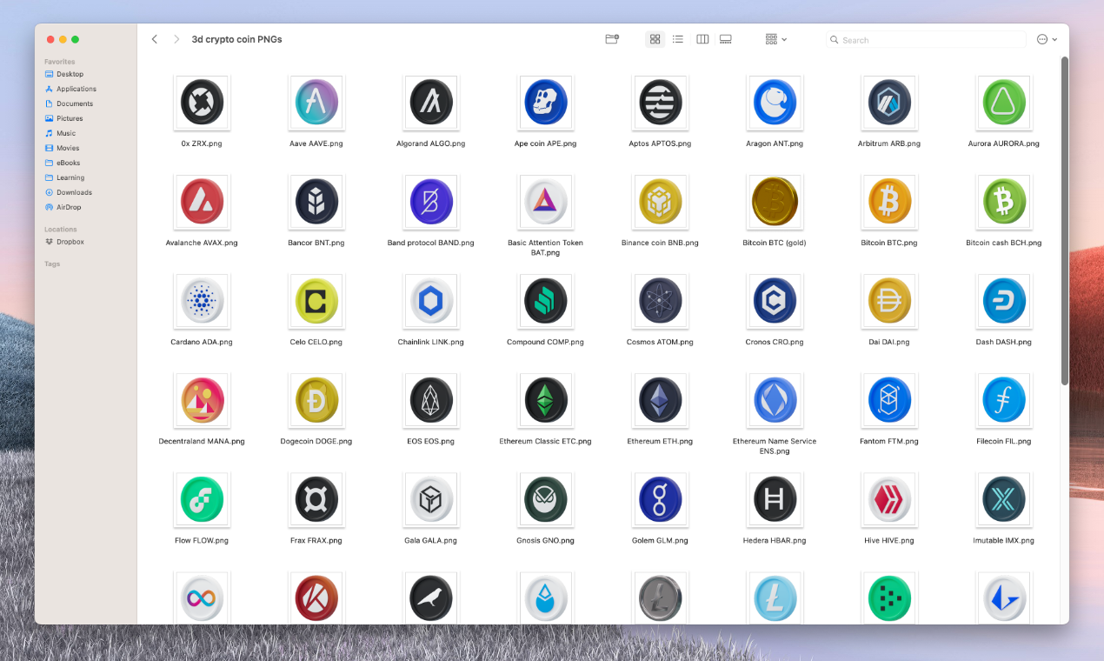1104x661 pixels.
Task: Click the Ethereum Classic ETC.png thumbnail
Action: (x=546, y=400)
